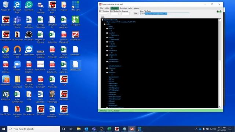Launch Microsoft Edge from the desktop
This screenshot has height=132, width=235.
click(x=17, y=7)
